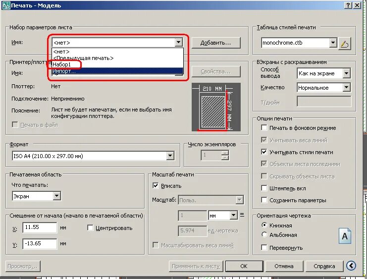This screenshot has height=279, width=367.
Task: Open the monochrome.ctb plot style dropdown
Action: click(333, 43)
